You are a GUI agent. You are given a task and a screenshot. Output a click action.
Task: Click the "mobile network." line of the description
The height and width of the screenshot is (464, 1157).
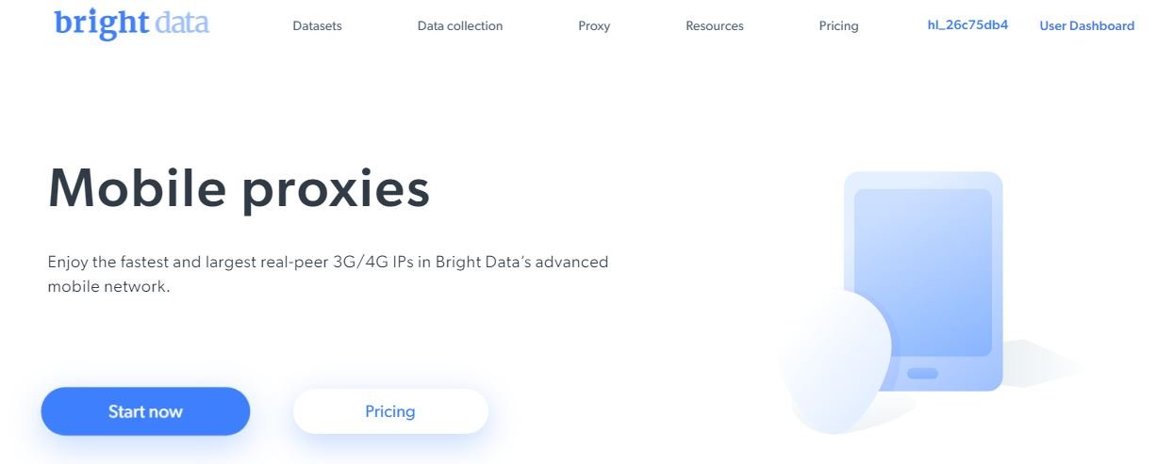pyautogui.click(x=108, y=287)
